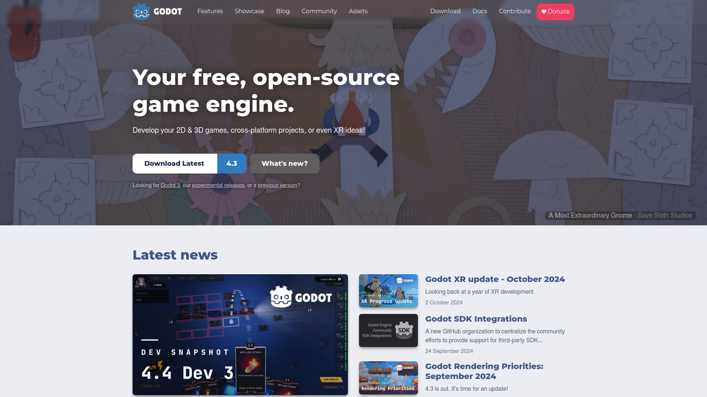The height and width of the screenshot is (397, 707).
Task: Open the Community dropdown menu
Action: (x=319, y=11)
